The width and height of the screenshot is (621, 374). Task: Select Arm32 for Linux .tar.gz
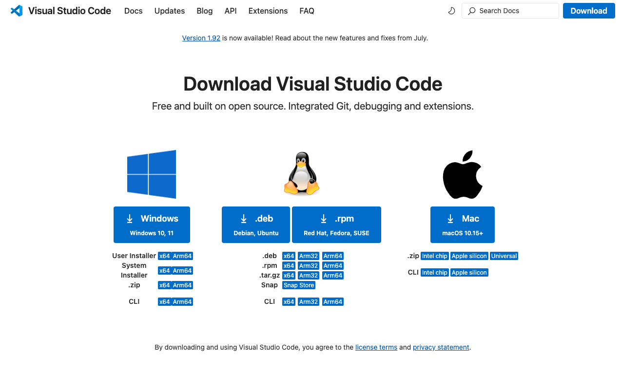tap(309, 276)
